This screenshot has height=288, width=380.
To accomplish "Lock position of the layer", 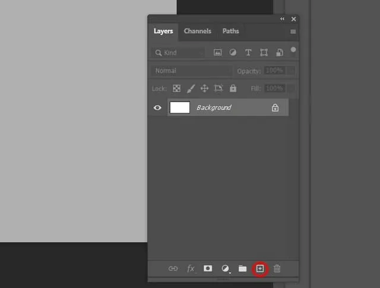I will pos(204,88).
